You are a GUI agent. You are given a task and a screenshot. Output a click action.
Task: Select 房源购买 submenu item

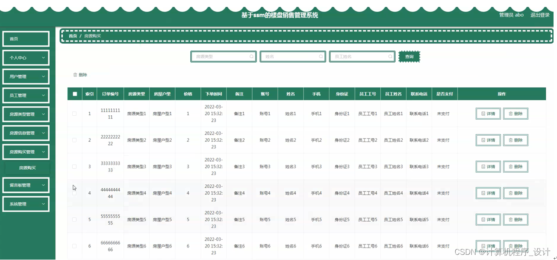pyautogui.click(x=27, y=168)
